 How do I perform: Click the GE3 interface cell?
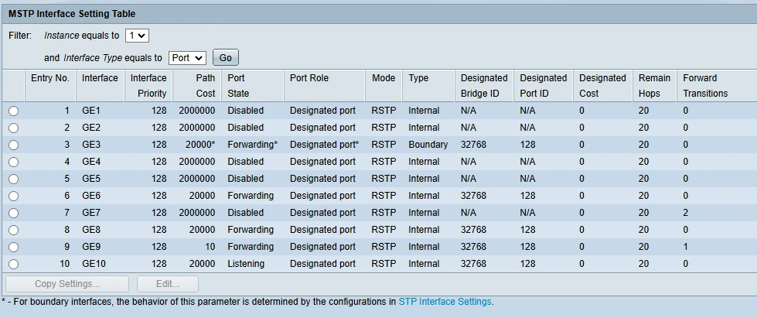(x=91, y=145)
